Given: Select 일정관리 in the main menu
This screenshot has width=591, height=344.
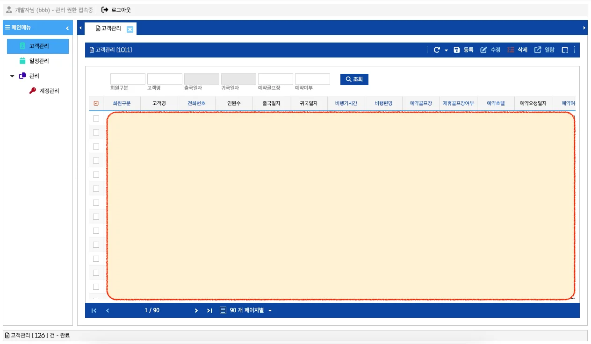Looking at the screenshot, I should (39, 61).
